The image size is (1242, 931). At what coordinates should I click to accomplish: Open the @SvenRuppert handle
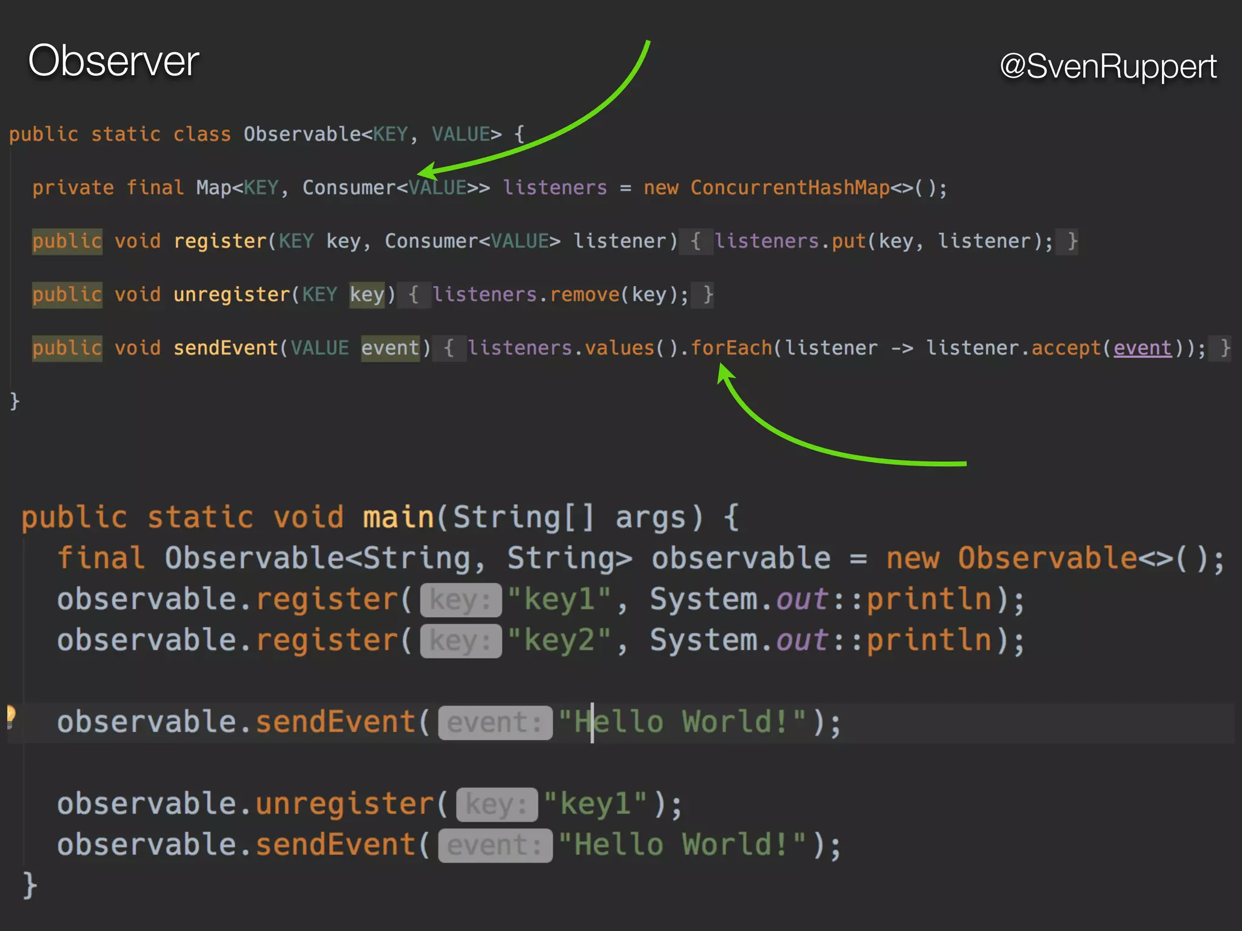[1107, 65]
